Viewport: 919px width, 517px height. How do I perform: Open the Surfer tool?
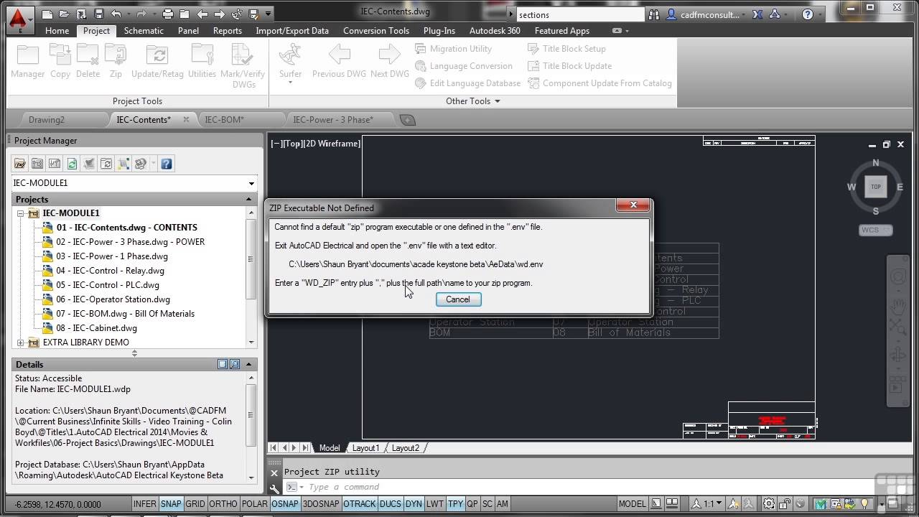click(290, 63)
